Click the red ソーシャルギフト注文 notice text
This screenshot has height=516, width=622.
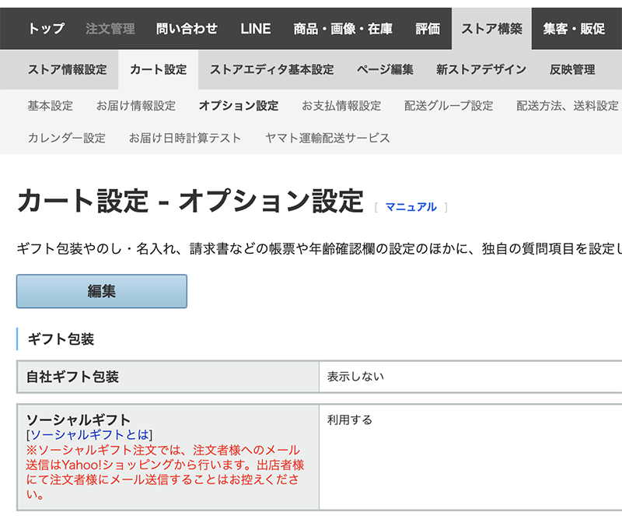pyautogui.click(x=165, y=472)
